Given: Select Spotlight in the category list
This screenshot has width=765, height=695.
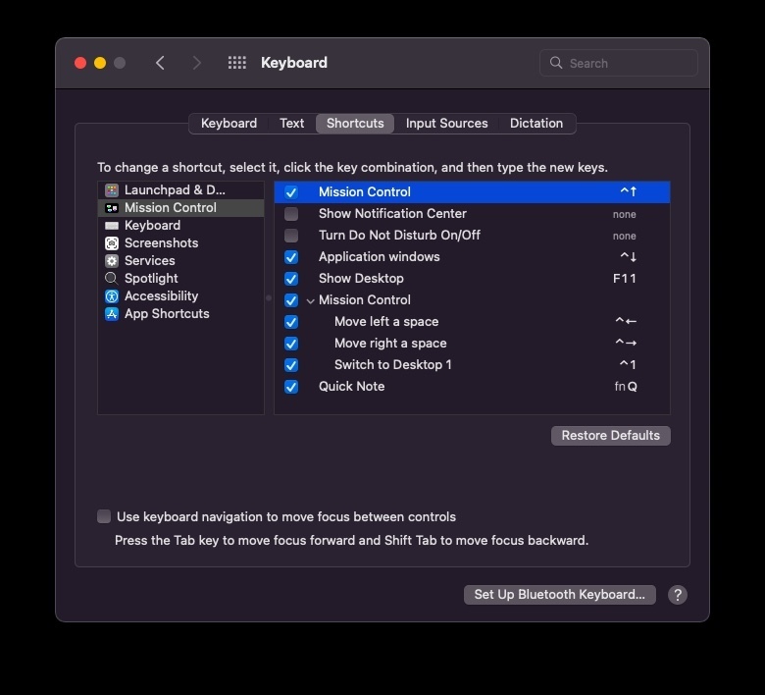Looking at the screenshot, I should [181, 279].
